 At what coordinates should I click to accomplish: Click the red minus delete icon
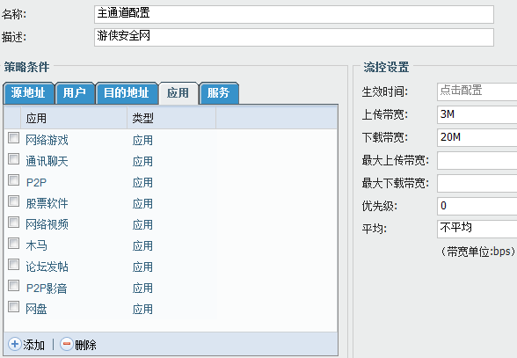[x=67, y=344]
